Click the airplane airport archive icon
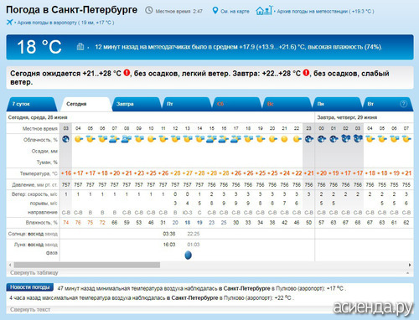The height and width of the screenshot is (320, 419). point(10,22)
